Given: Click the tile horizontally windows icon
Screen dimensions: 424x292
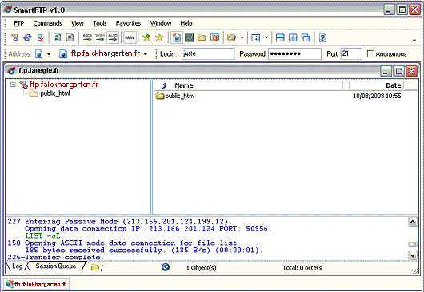Looking at the screenshot, I should [x=280, y=37].
